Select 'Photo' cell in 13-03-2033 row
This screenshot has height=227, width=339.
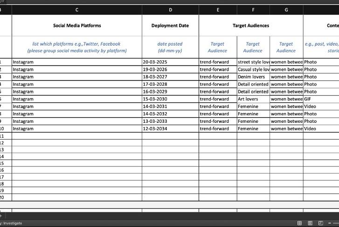tap(321, 121)
